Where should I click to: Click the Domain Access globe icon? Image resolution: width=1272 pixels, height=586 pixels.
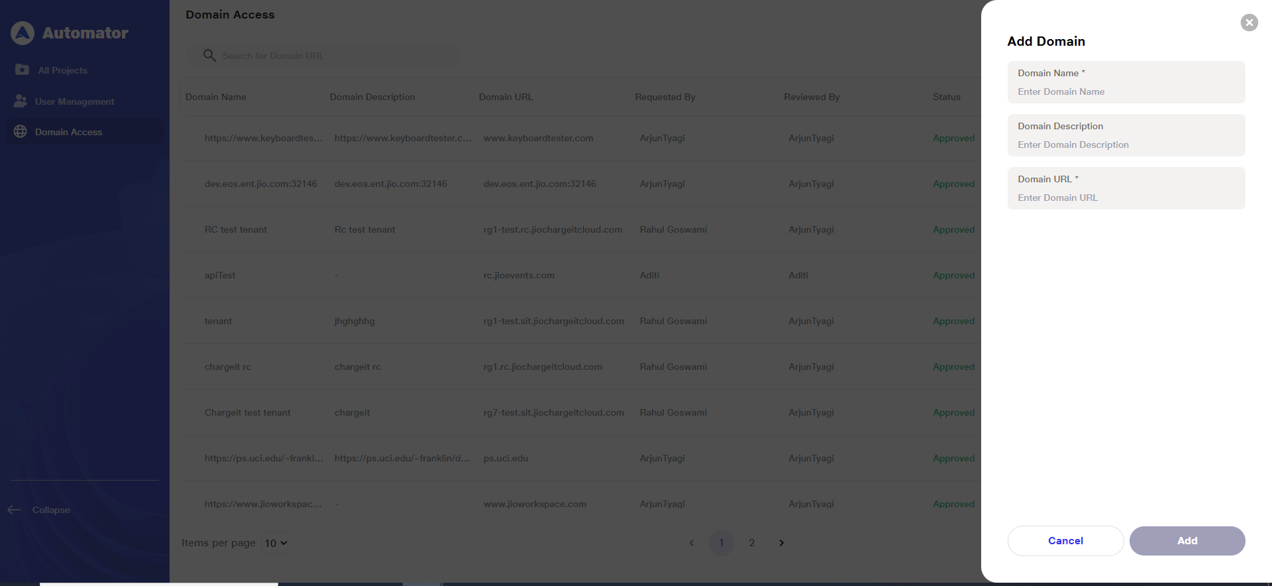point(21,131)
